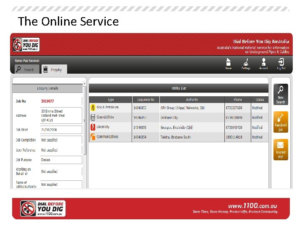This screenshot has width=302, height=226.
Task: Select the Communications row label
Action: 107,136
